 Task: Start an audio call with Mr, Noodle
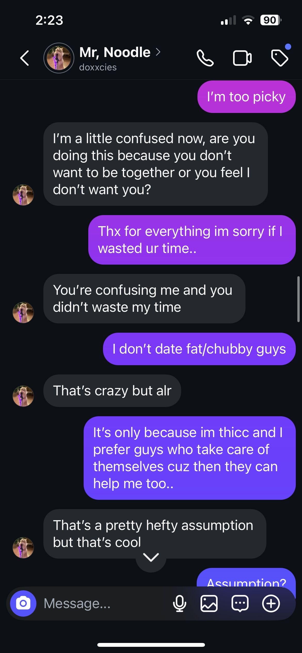coord(205,58)
